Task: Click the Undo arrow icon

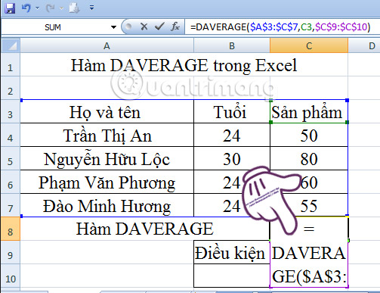Action: click(26, 8)
